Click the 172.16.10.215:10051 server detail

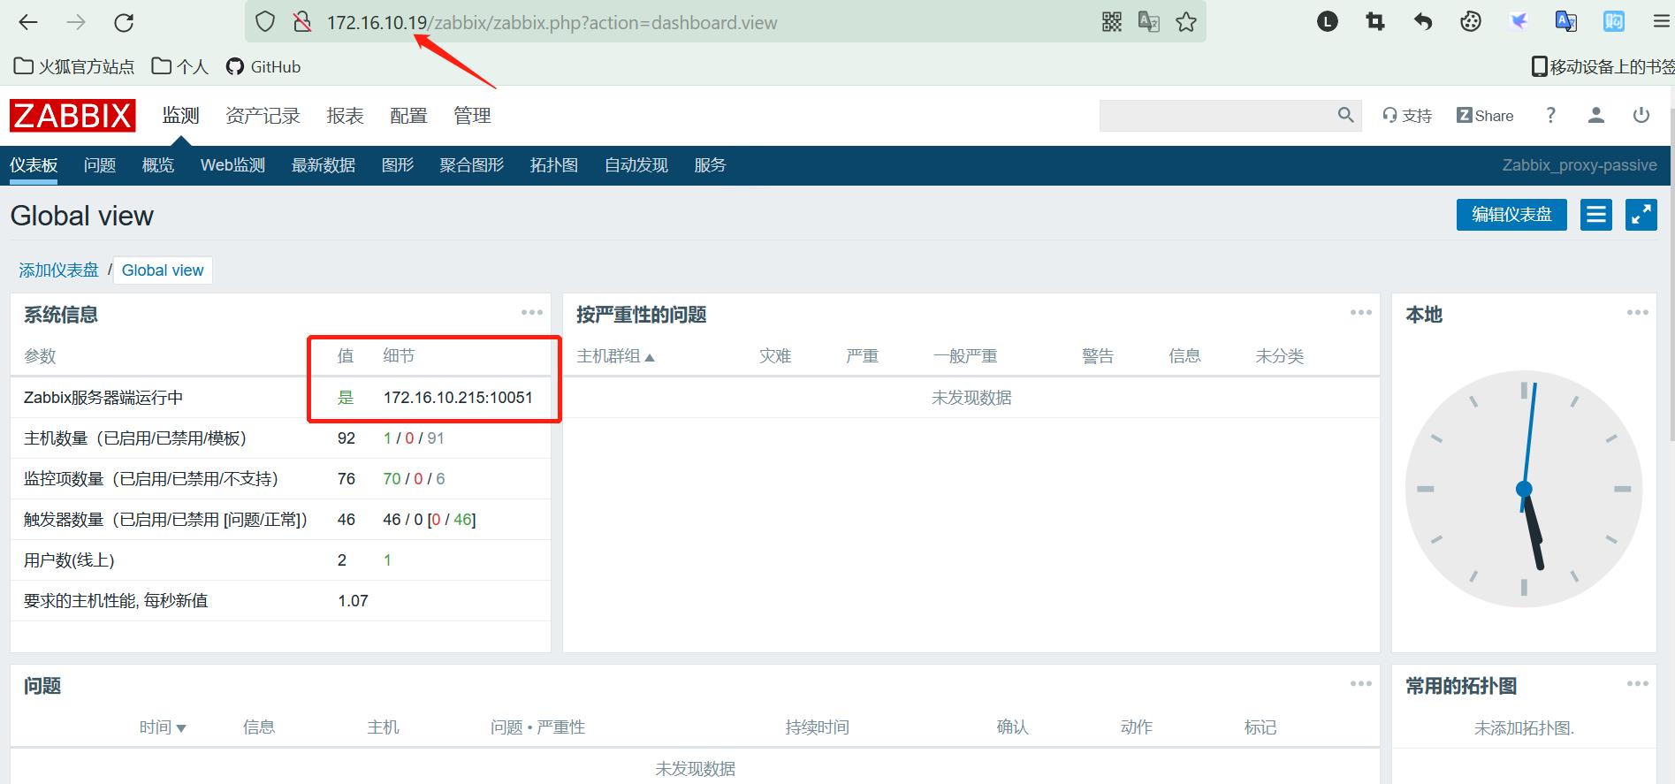(458, 398)
